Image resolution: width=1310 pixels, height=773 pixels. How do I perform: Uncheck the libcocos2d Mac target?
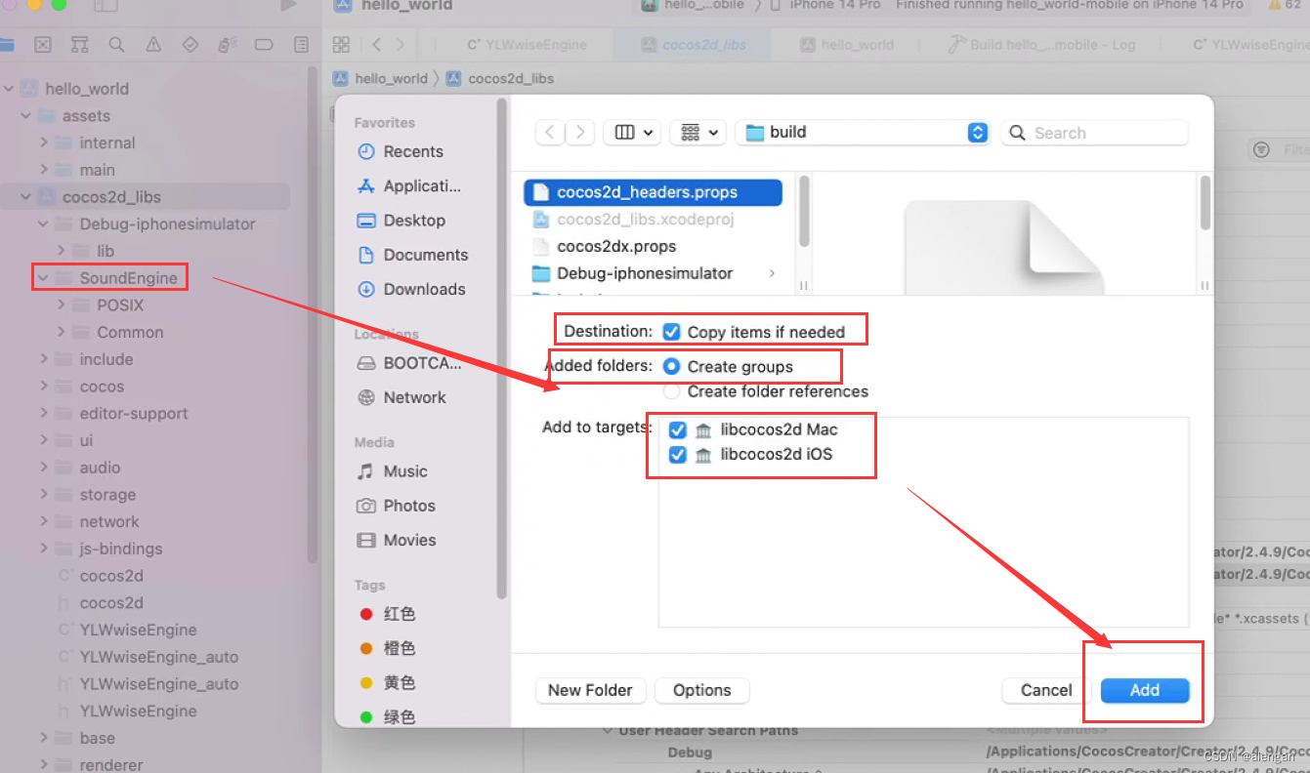[x=678, y=429]
